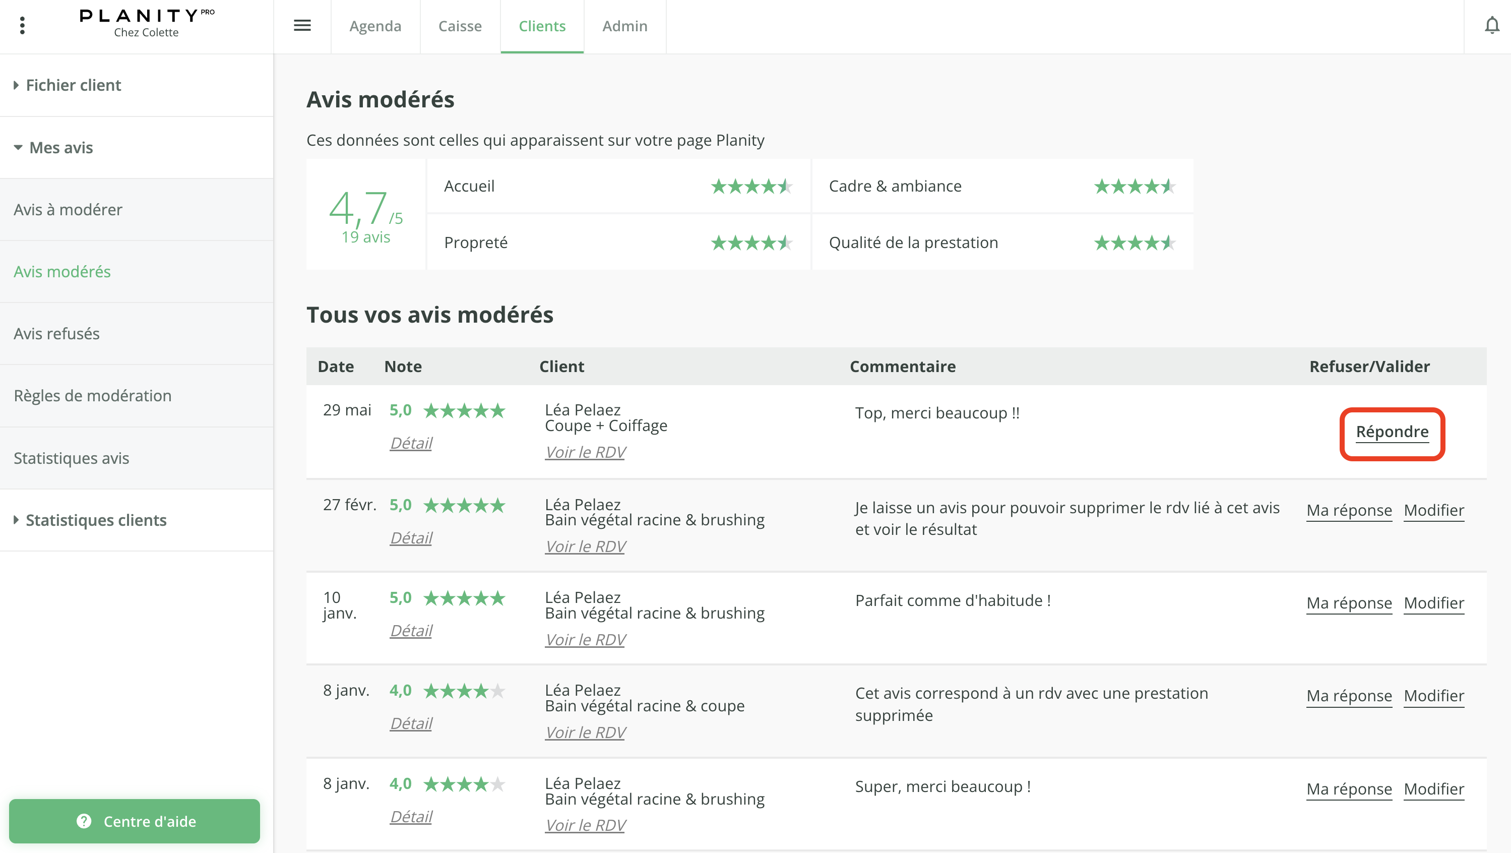Click Modifier on the 10 janv. review
Screen dimensions: 1511x853
(1433, 603)
